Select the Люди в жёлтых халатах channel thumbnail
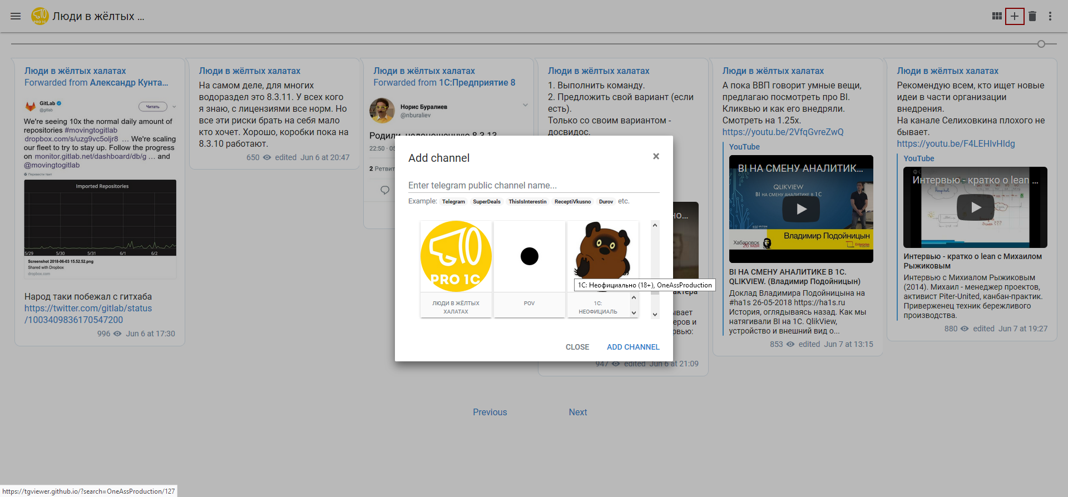Screen dimensions: 1068x497 [x=456, y=256]
